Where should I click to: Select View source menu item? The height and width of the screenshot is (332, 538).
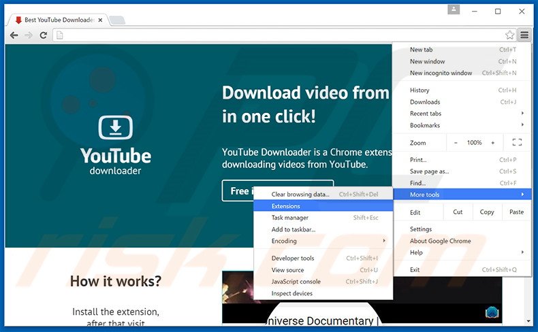click(323, 270)
